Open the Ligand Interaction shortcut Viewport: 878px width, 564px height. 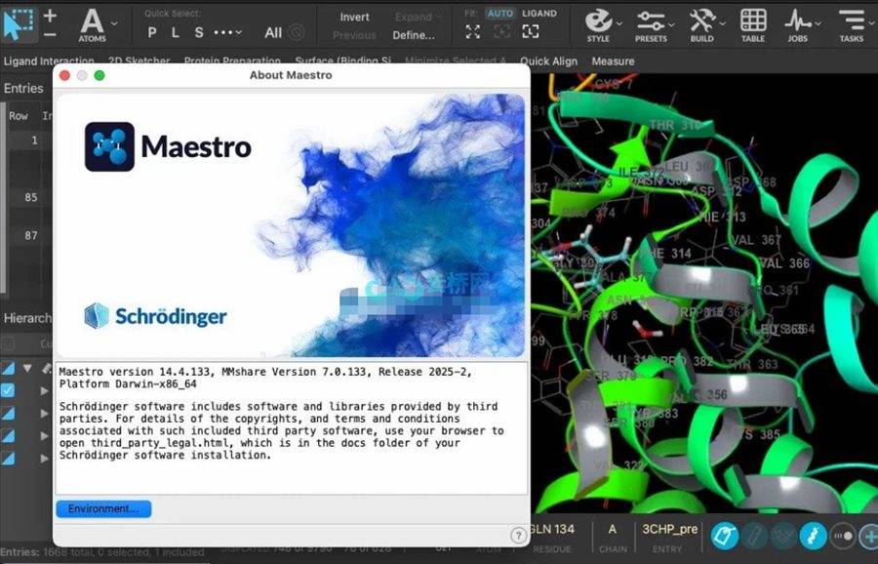click(x=49, y=61)
